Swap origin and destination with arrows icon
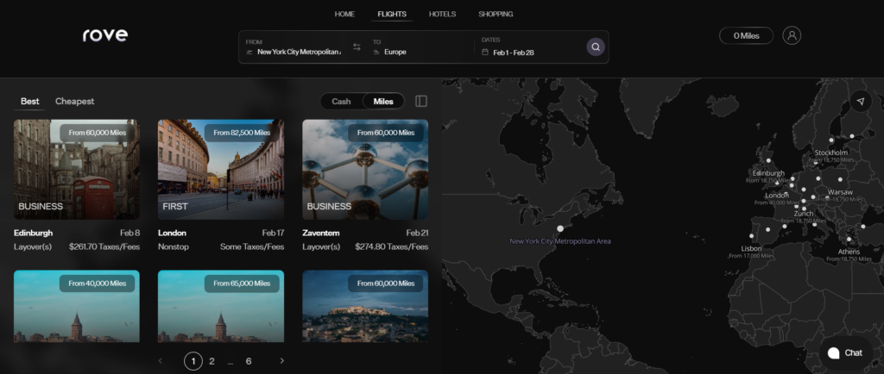This screenshot has width=884, height=374. click(357, 47)
